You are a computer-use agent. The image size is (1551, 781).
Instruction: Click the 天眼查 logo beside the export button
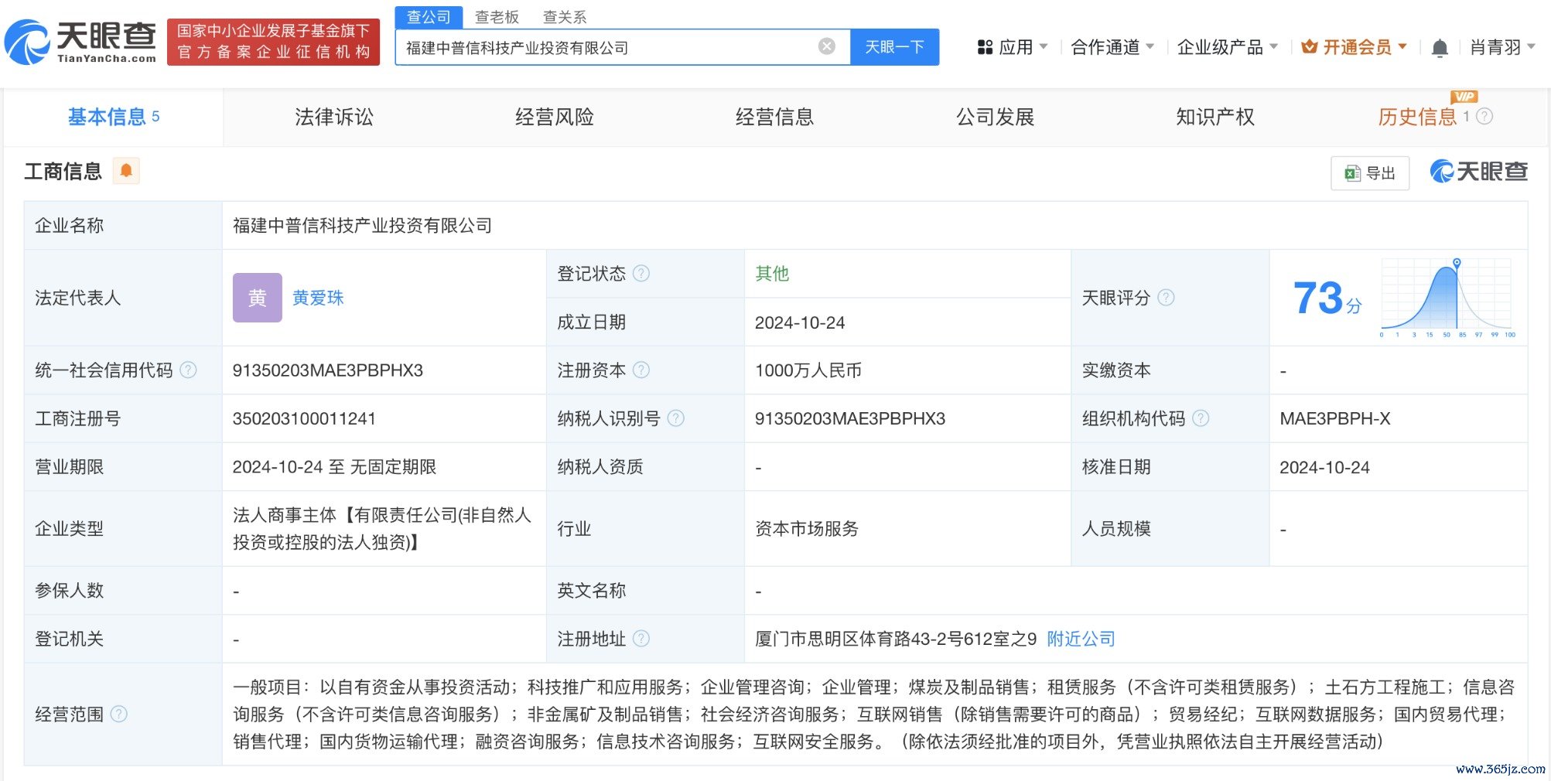(x=1478, y=172)
